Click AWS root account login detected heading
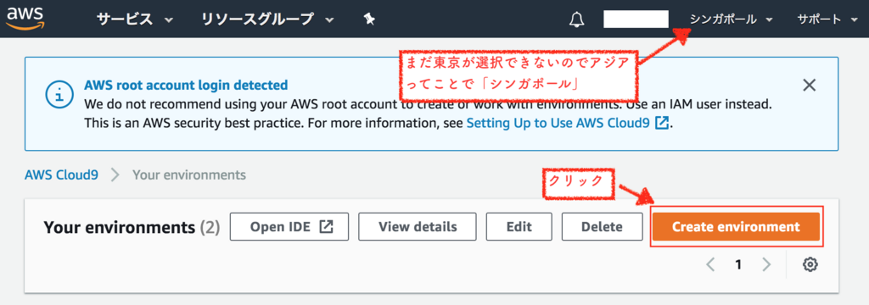869x305 pixels. tap(186, 86)
